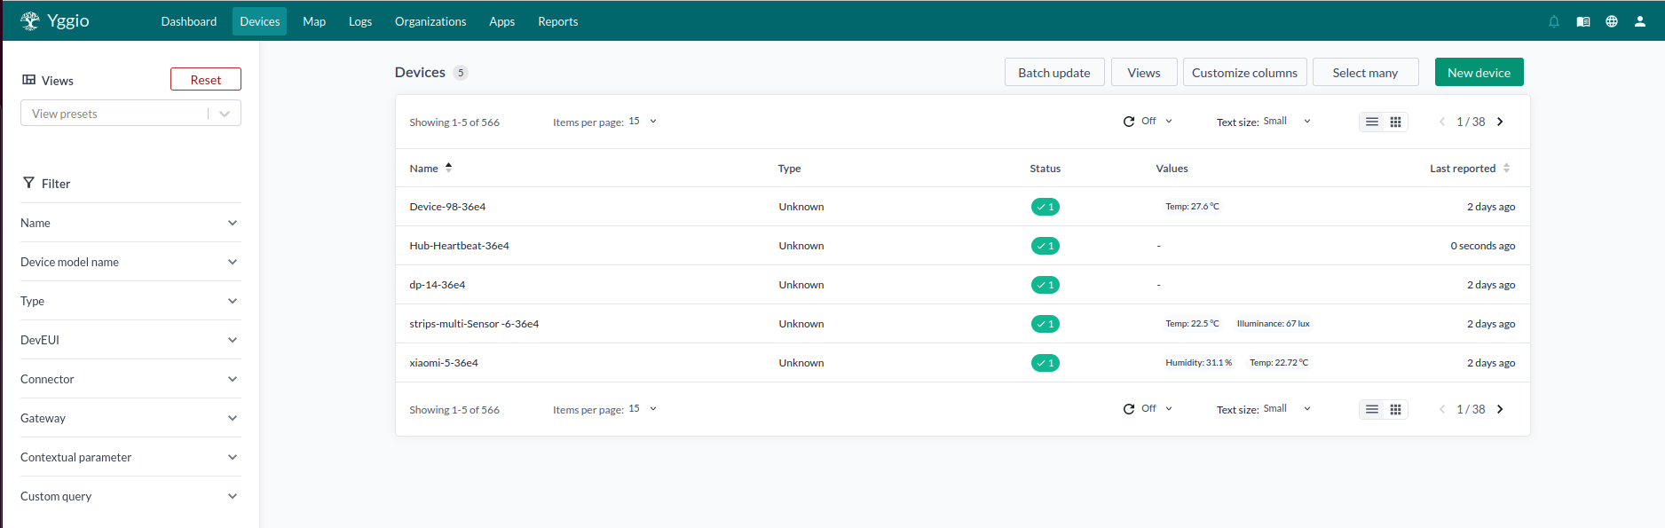Open the language globe icon
Screen dimensions: 1665x528
click(x=1612, y=21)
